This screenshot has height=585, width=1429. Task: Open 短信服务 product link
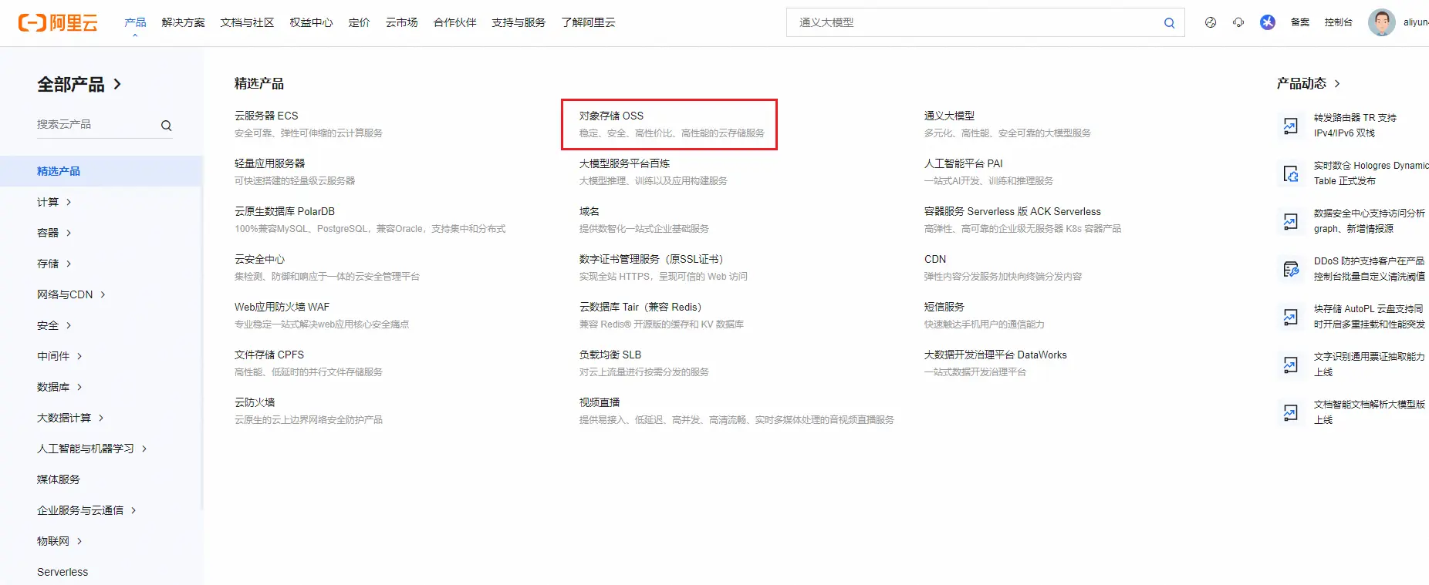coord(944,307)
